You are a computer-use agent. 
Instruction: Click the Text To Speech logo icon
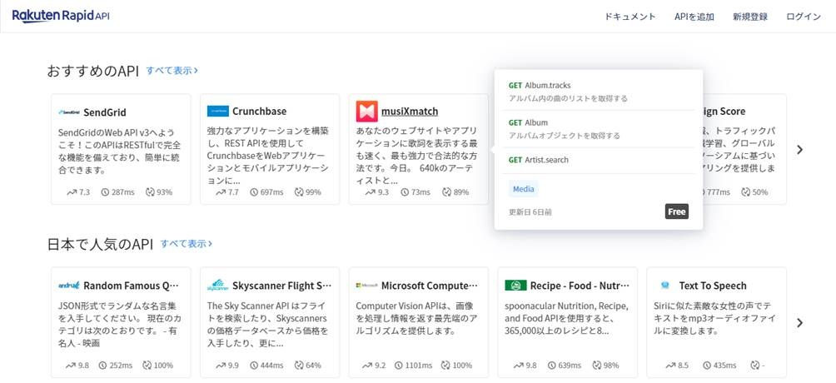(664, 286)
